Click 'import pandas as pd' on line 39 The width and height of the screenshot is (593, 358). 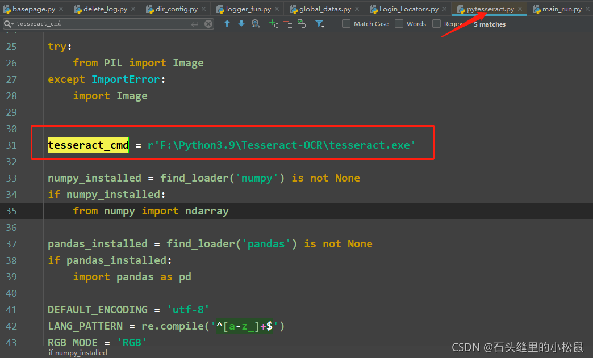tap(132, 277)
